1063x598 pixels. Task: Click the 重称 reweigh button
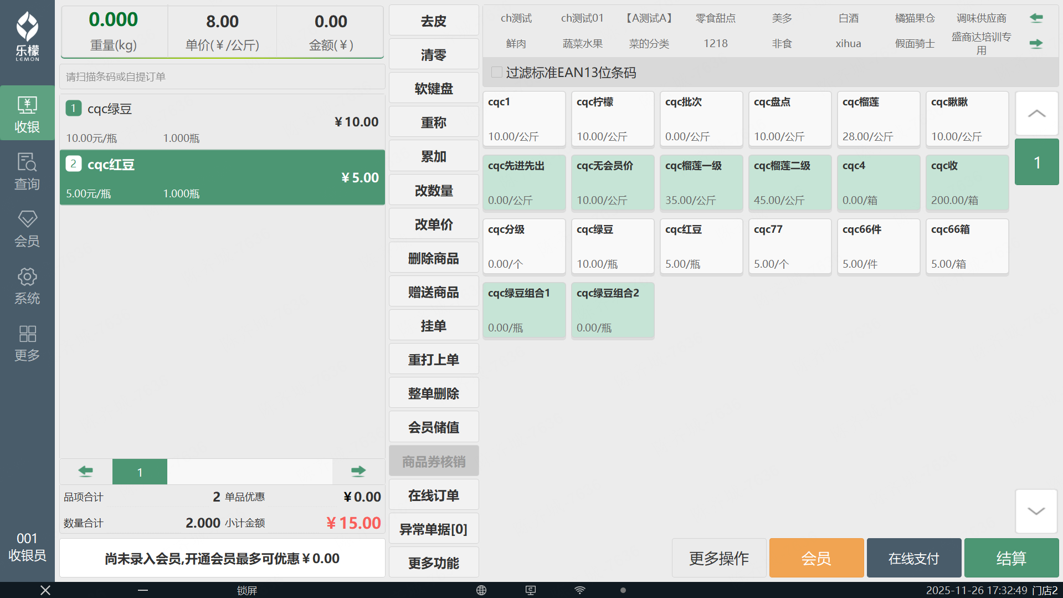point(434,122)
